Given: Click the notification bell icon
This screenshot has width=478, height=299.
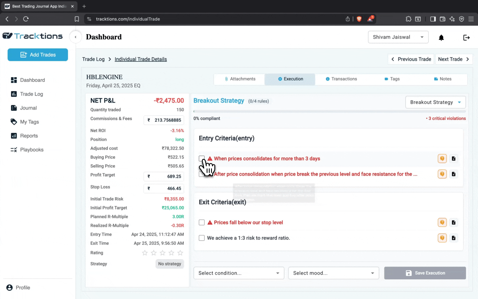Looking at the screenshot, I should pyautogui.click(x=441, y=38).
